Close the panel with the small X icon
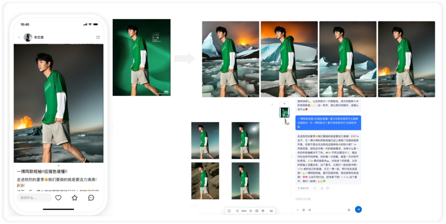This screenshot has width=446, height=224. [x=272, y=104]
